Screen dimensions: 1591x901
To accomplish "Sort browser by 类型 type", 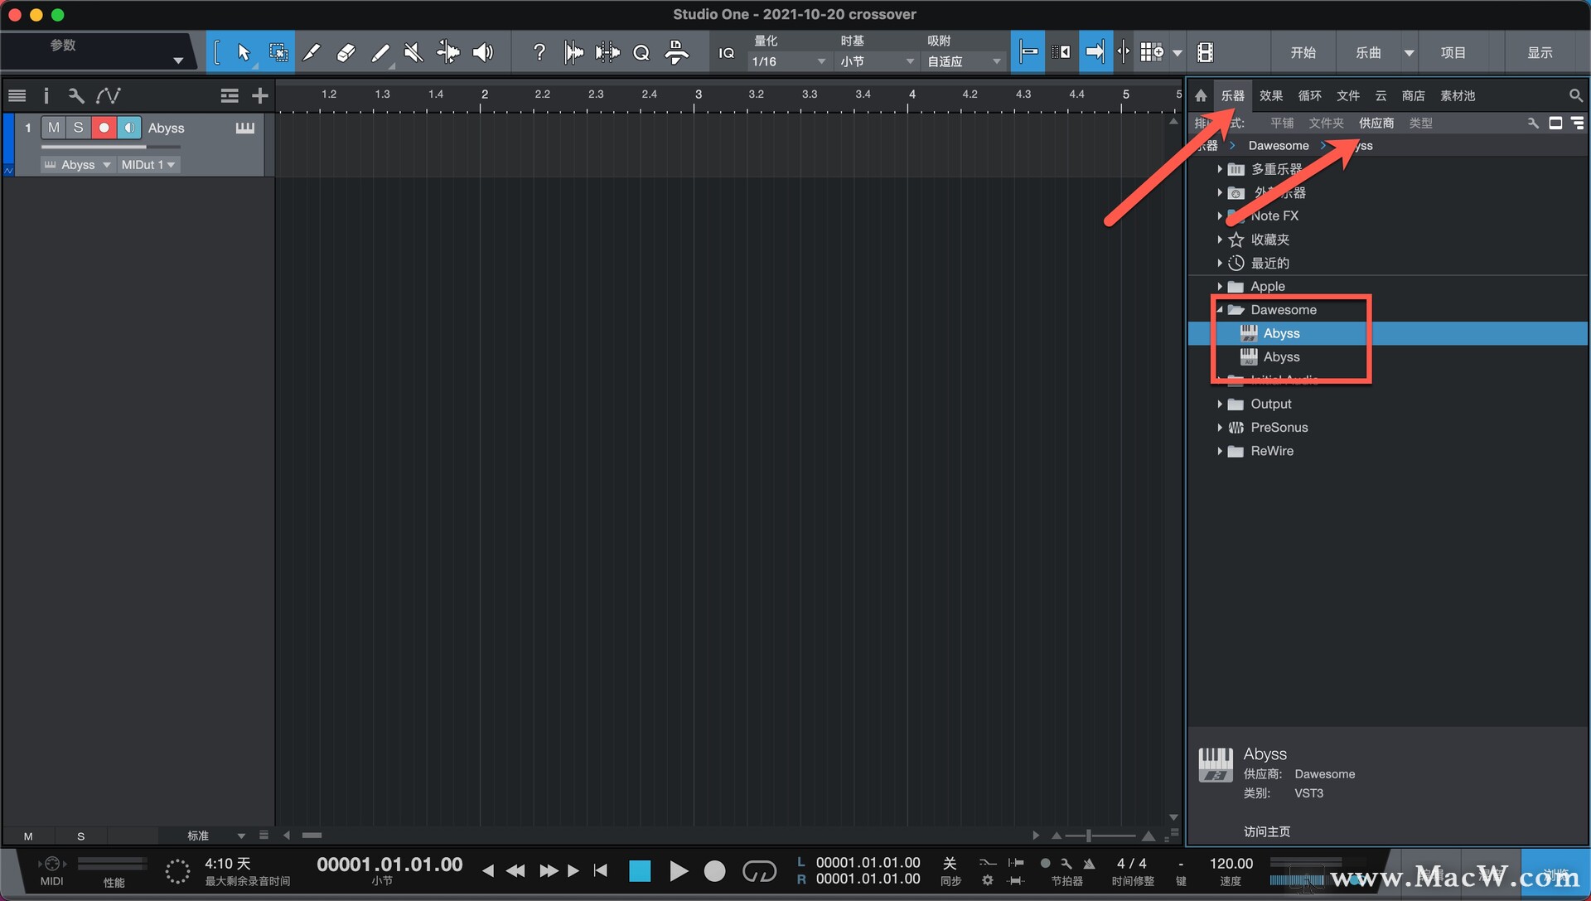I will pyautogui.click(x=1420, y=123).
